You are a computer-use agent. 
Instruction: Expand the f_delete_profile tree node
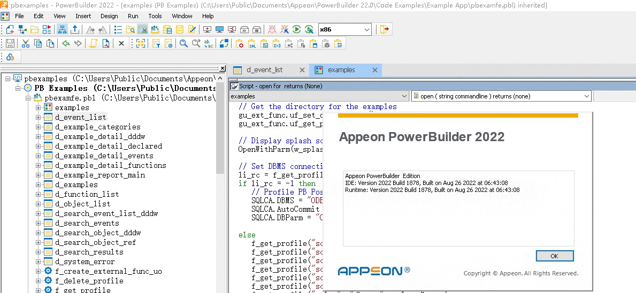click(38, 281)
